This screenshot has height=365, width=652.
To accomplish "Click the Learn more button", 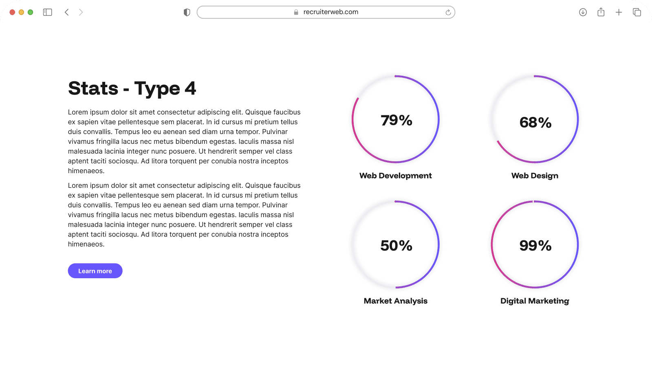I will (x=95, y=270).
